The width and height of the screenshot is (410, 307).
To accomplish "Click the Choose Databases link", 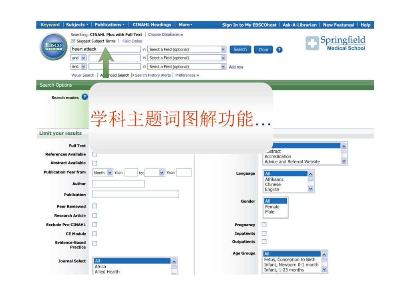I will click(165, 34).
